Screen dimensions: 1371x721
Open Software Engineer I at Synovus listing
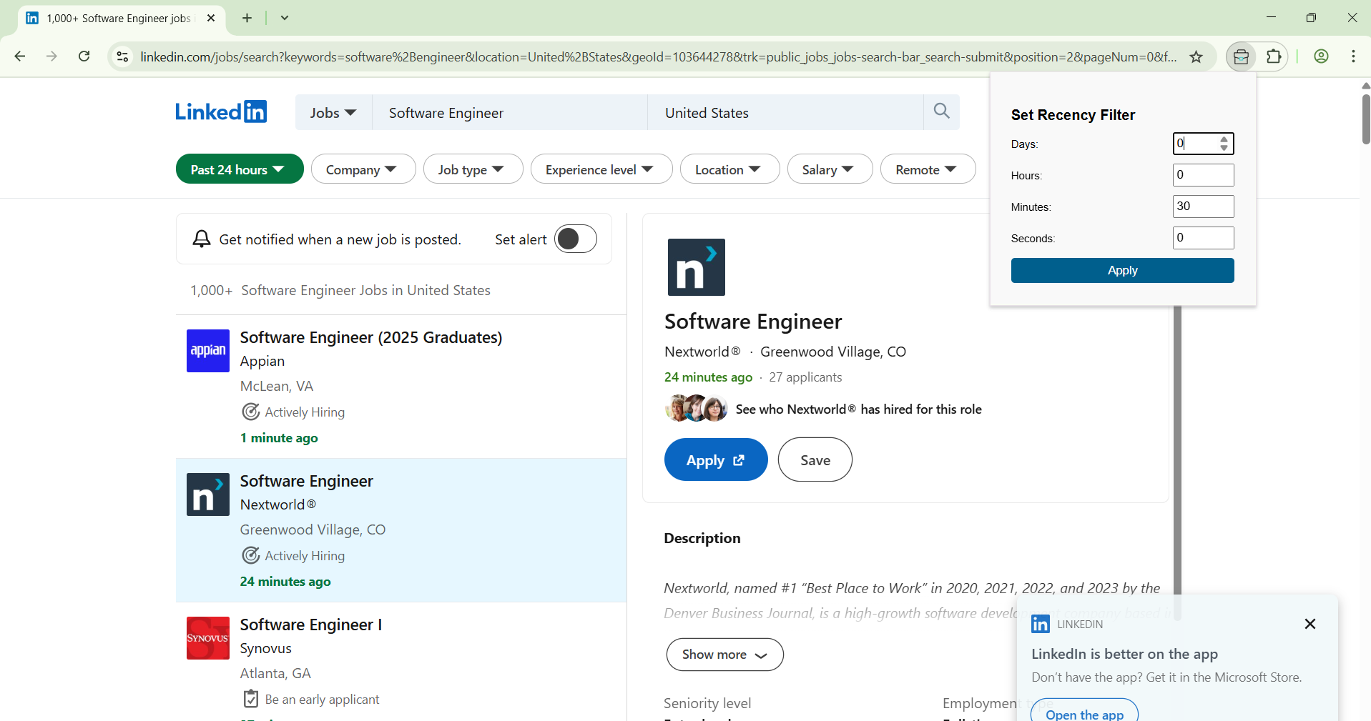point(311,625)
